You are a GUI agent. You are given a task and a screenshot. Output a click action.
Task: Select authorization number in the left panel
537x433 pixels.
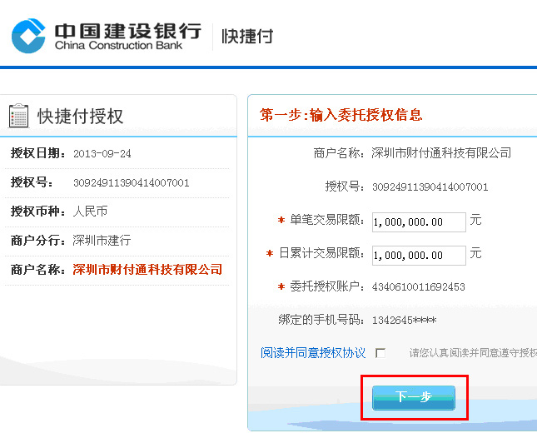tap(132, 182)
